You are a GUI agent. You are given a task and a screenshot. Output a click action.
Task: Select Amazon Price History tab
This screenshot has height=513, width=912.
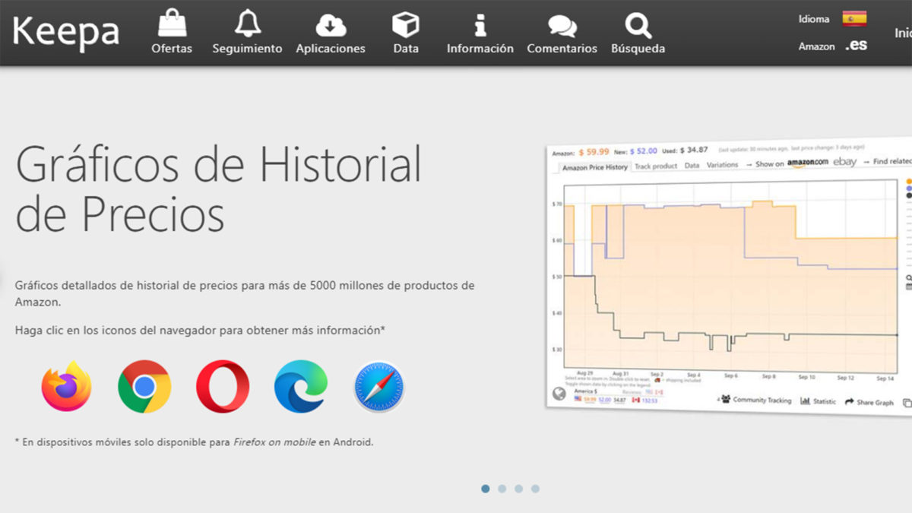(595, 167)
